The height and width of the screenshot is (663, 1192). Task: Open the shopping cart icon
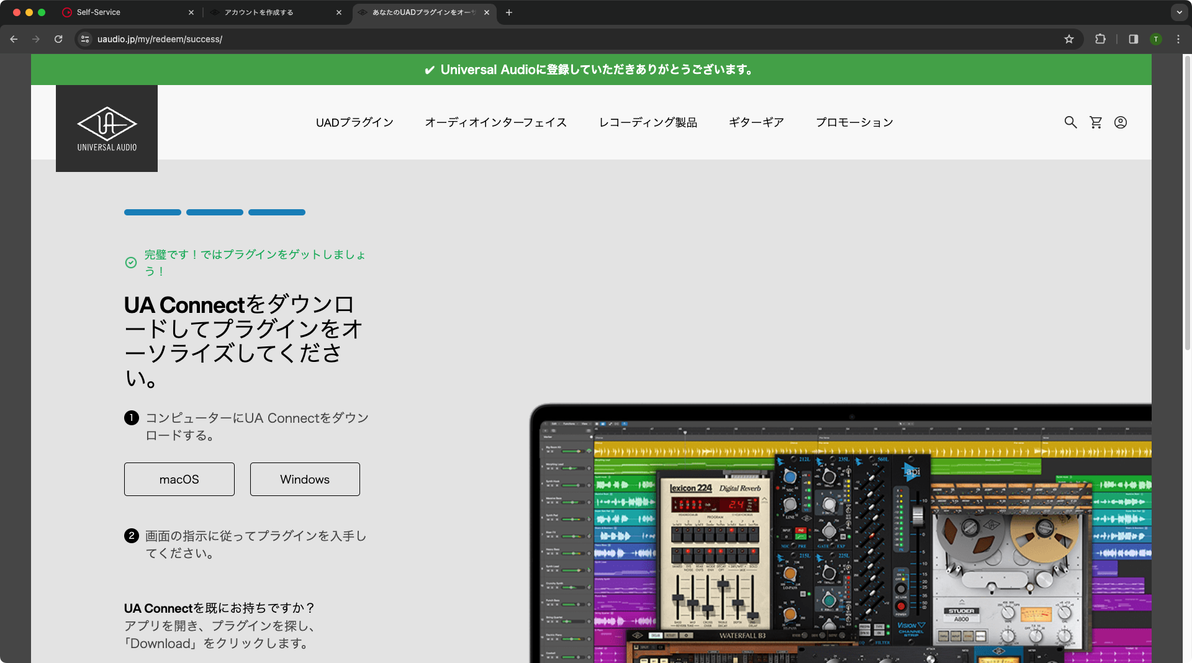[x=1096, y=122]
